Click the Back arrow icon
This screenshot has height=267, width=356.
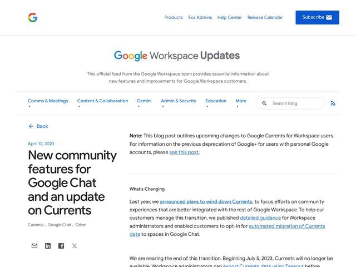31,126
